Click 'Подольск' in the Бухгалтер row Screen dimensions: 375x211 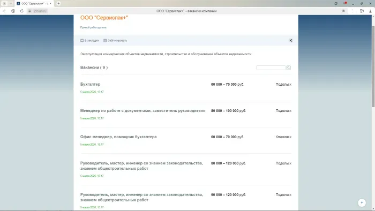click(283, 85)
